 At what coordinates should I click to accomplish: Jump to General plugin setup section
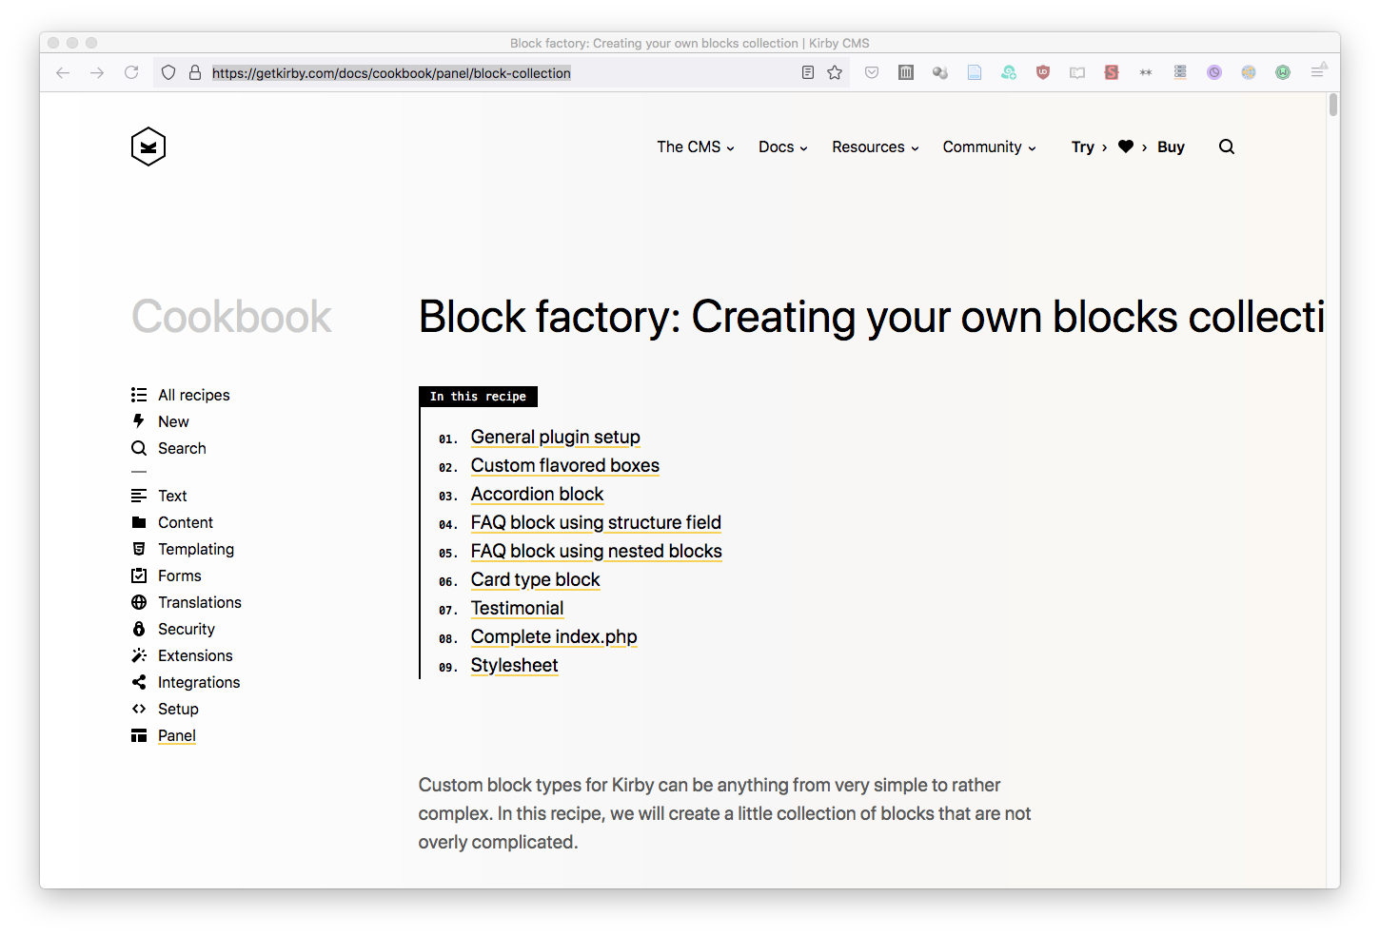pos(556,437)
